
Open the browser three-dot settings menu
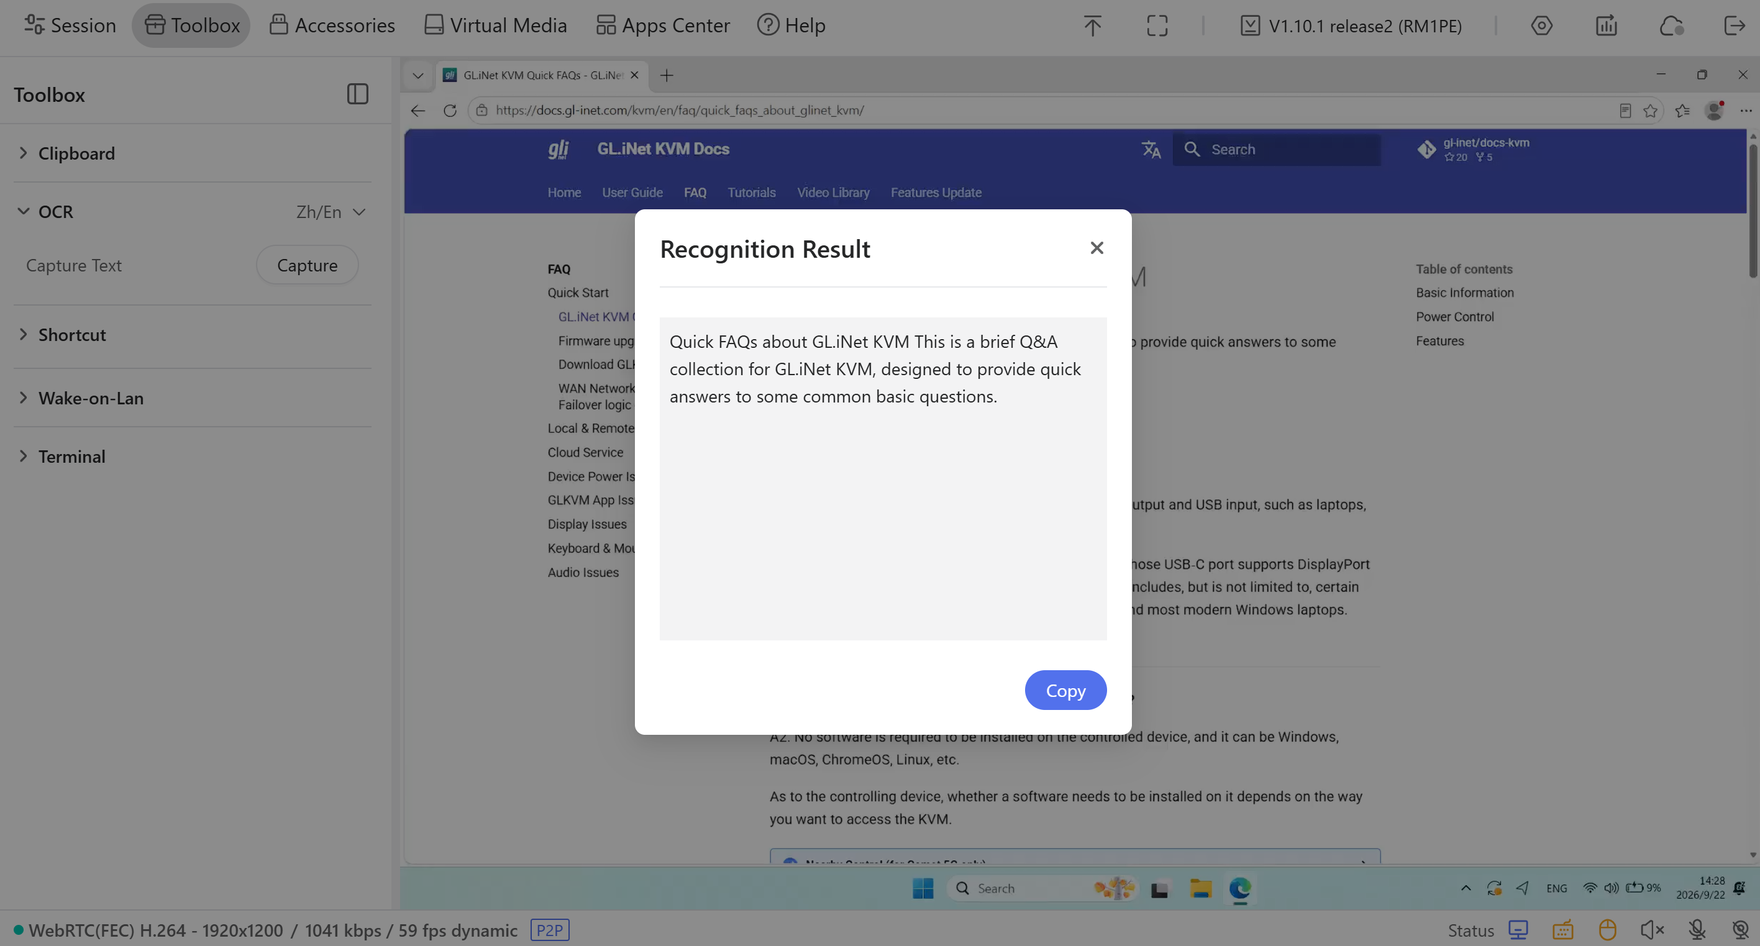[1746, 110]
